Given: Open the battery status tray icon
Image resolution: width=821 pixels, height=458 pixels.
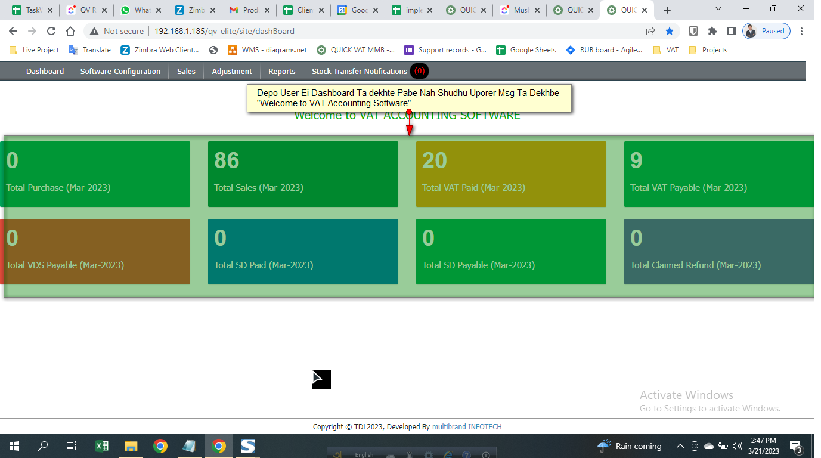Looking at the screenshot, I should click(x=723, y=446).
